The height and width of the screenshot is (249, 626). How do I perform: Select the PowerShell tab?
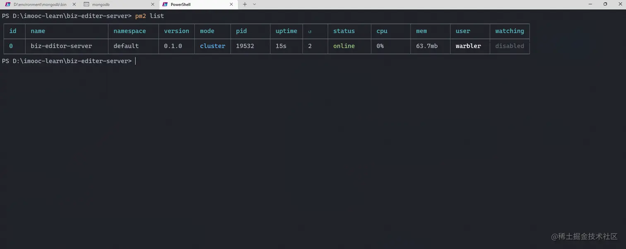tap(199, 4)
